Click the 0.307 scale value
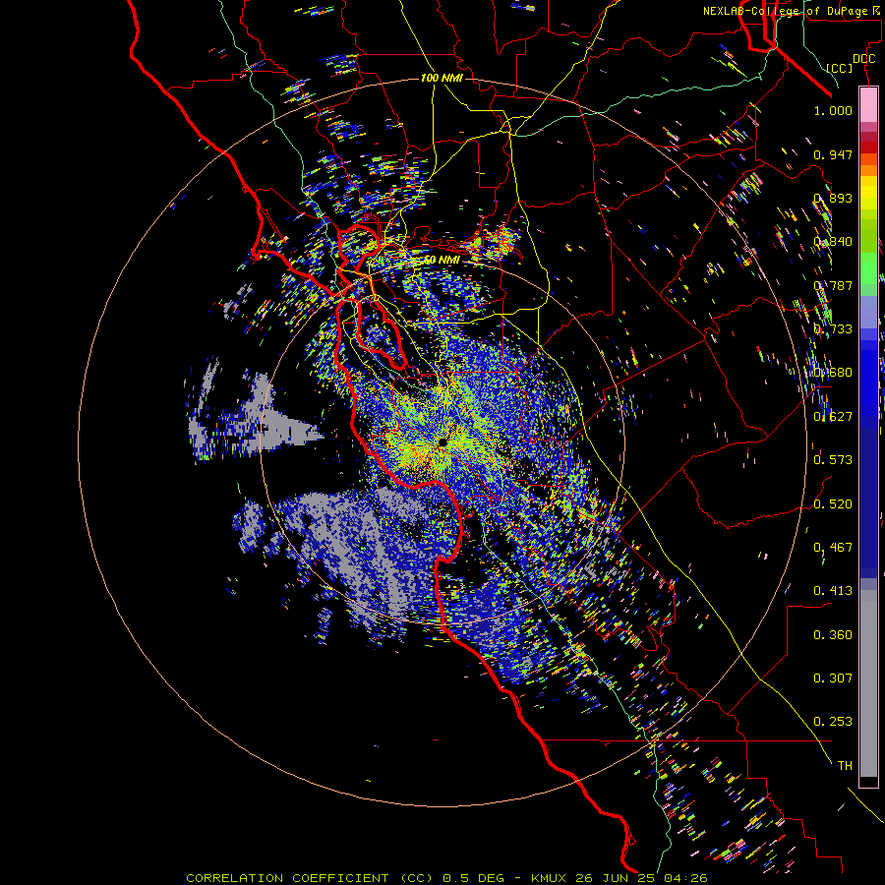Screen dimensions: 885x885 coord(833,678)
